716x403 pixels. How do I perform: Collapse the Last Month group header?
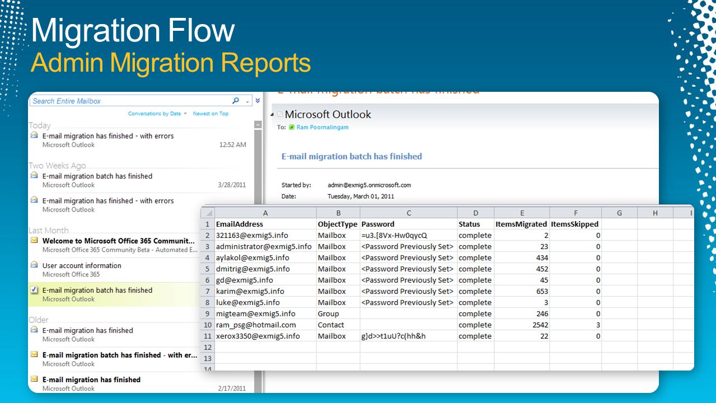pyautogui.click(x=49, y=230)
